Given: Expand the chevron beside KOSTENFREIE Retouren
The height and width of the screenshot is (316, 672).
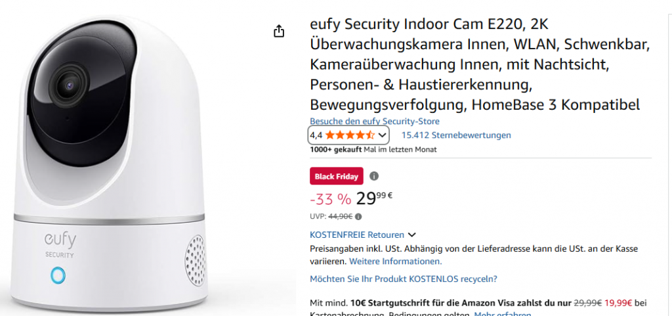Looking at the screenshot, I should click(x=412, y=235).
